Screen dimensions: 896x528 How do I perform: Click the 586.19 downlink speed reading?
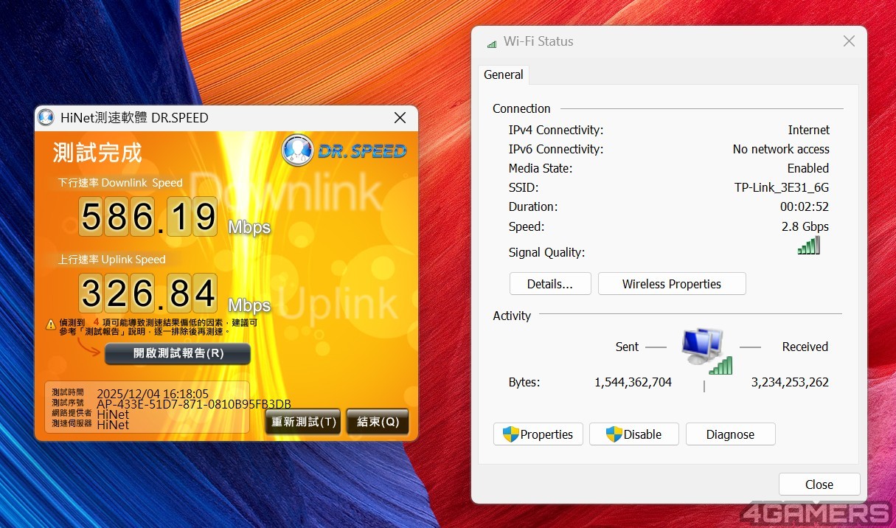pos(148,217)
